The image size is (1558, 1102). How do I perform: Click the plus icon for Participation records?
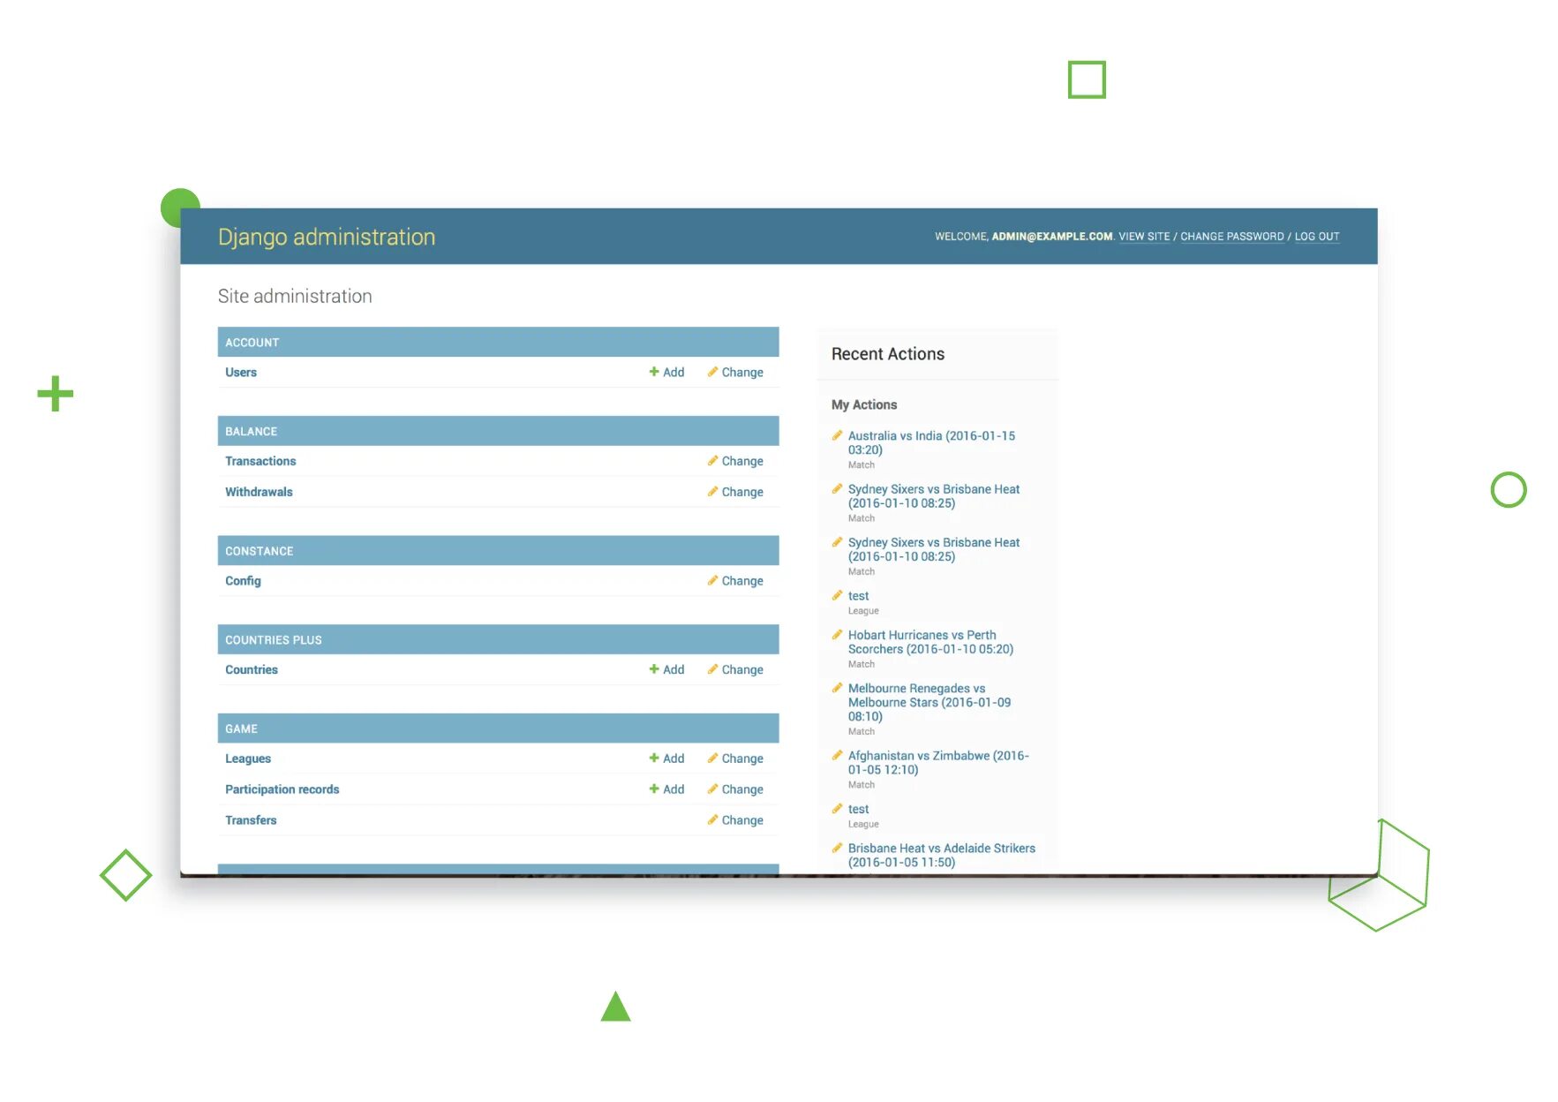[654, 789]
